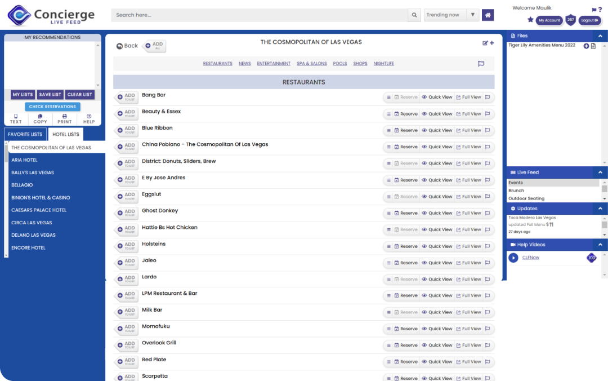Image resolution: width=608 pixels, height=381 pixels.
Task: Click the Live Feed panel scrollbar
Action: pos(604,191)
